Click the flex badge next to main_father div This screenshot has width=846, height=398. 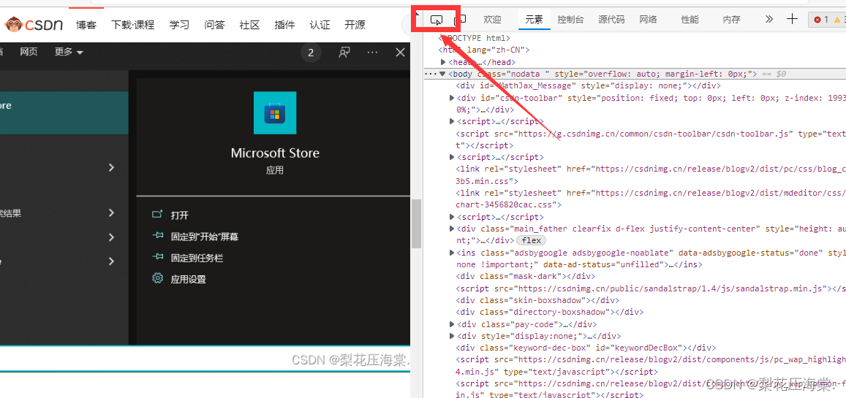pyautogui.click(x=532, y=241)
